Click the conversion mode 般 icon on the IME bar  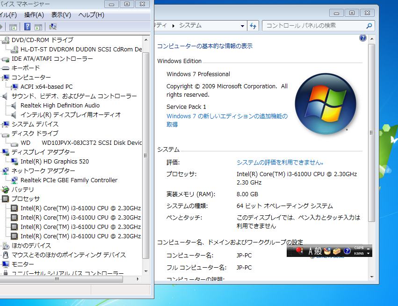tap(318, 251)
